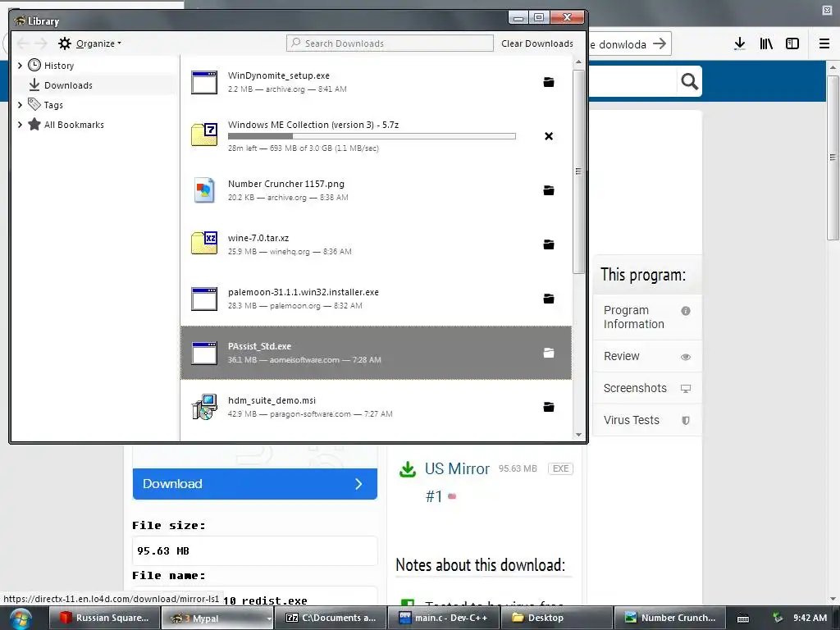The height and width of the screenshot is (630, 840).
Task: Click the palemoon installer exe icon
Action: coord(204,299)
